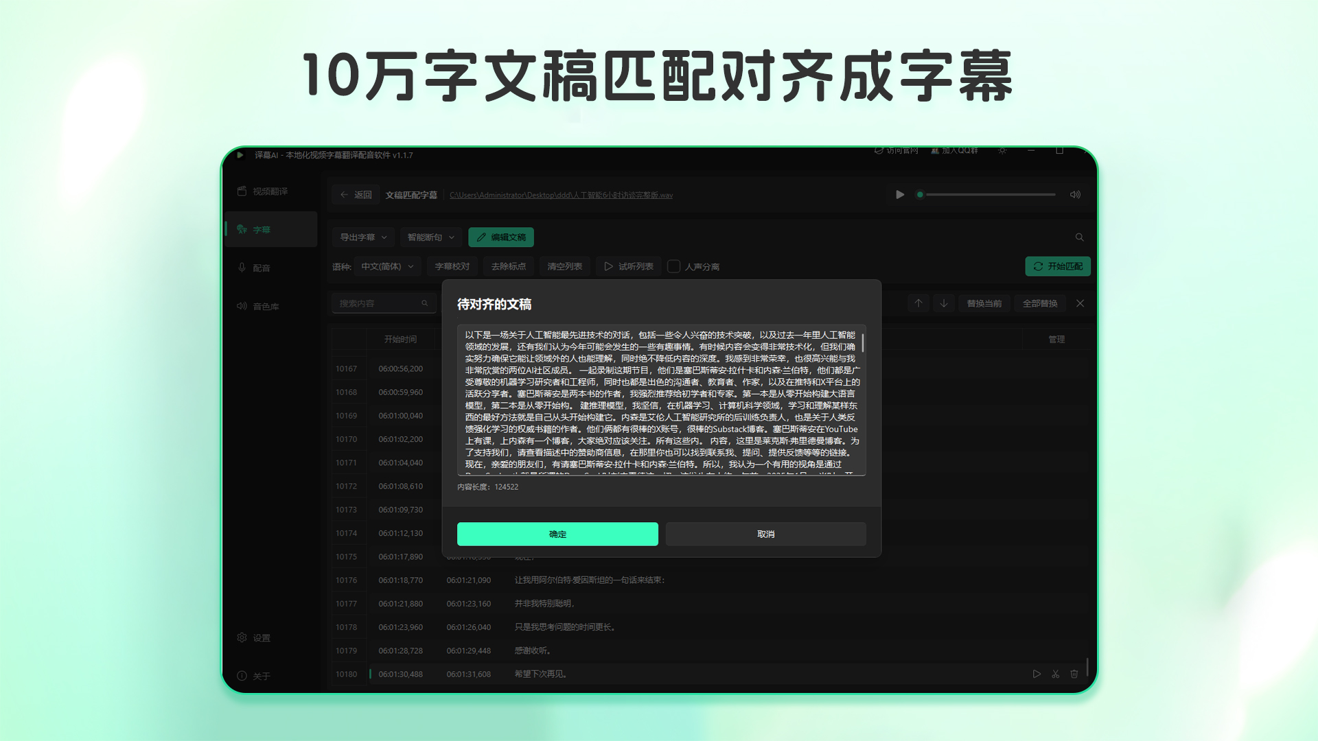The image size is (1318, 741).
Task: Click the 开始匹配 button
Action: (1058, 267)
